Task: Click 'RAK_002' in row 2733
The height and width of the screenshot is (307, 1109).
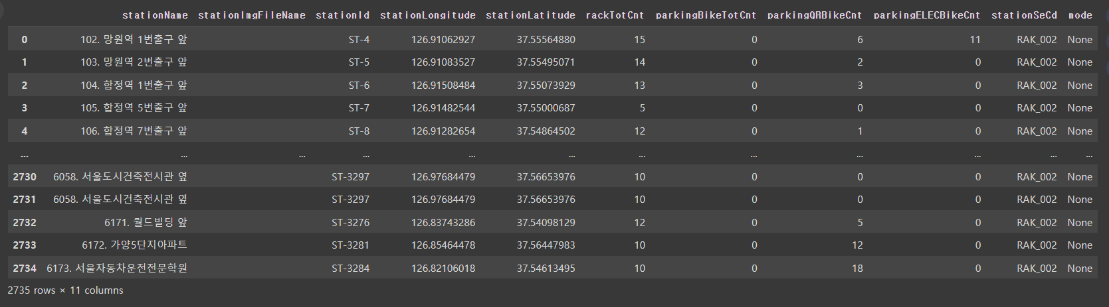Action: click(1037, 245)
